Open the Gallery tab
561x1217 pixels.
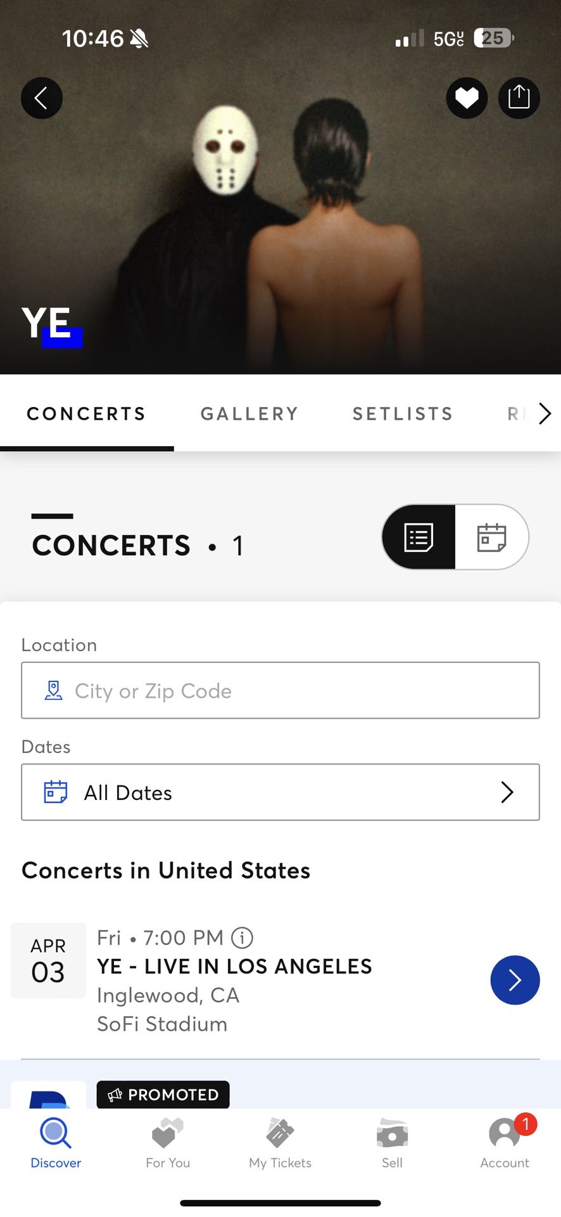(x=249, y=414)
